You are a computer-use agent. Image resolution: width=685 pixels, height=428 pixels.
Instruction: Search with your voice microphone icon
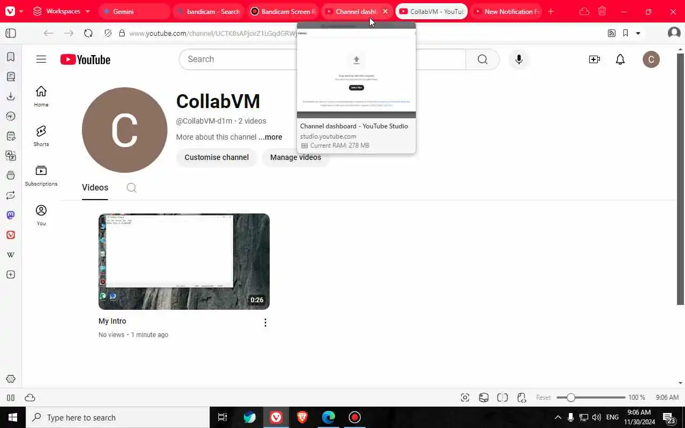click(x=519, y=59)
